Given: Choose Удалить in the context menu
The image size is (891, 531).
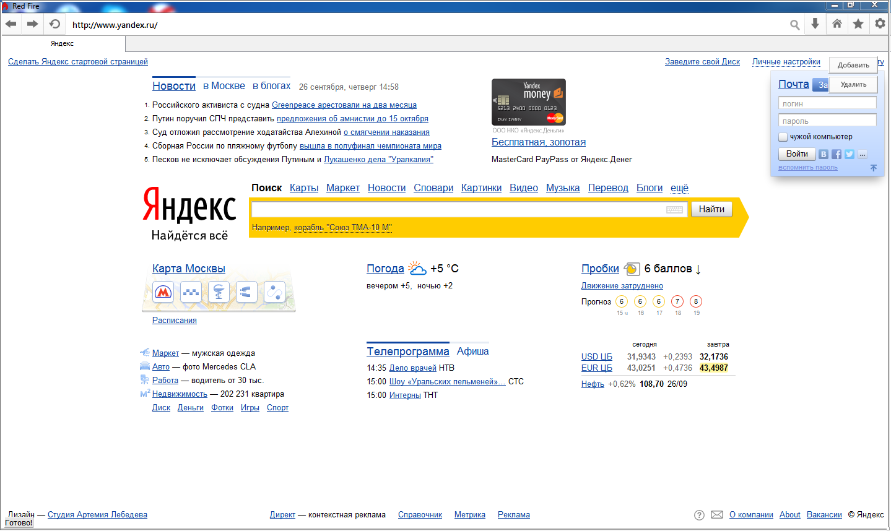Looking at the screenshot, I should tap(853, 84).
